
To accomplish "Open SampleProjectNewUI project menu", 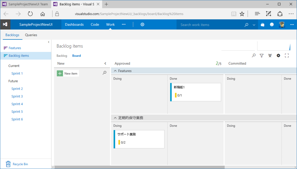I will click(36, 24).
